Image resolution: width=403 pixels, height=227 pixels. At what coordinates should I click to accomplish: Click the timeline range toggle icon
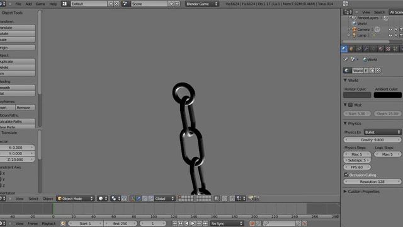pos(63,223)
